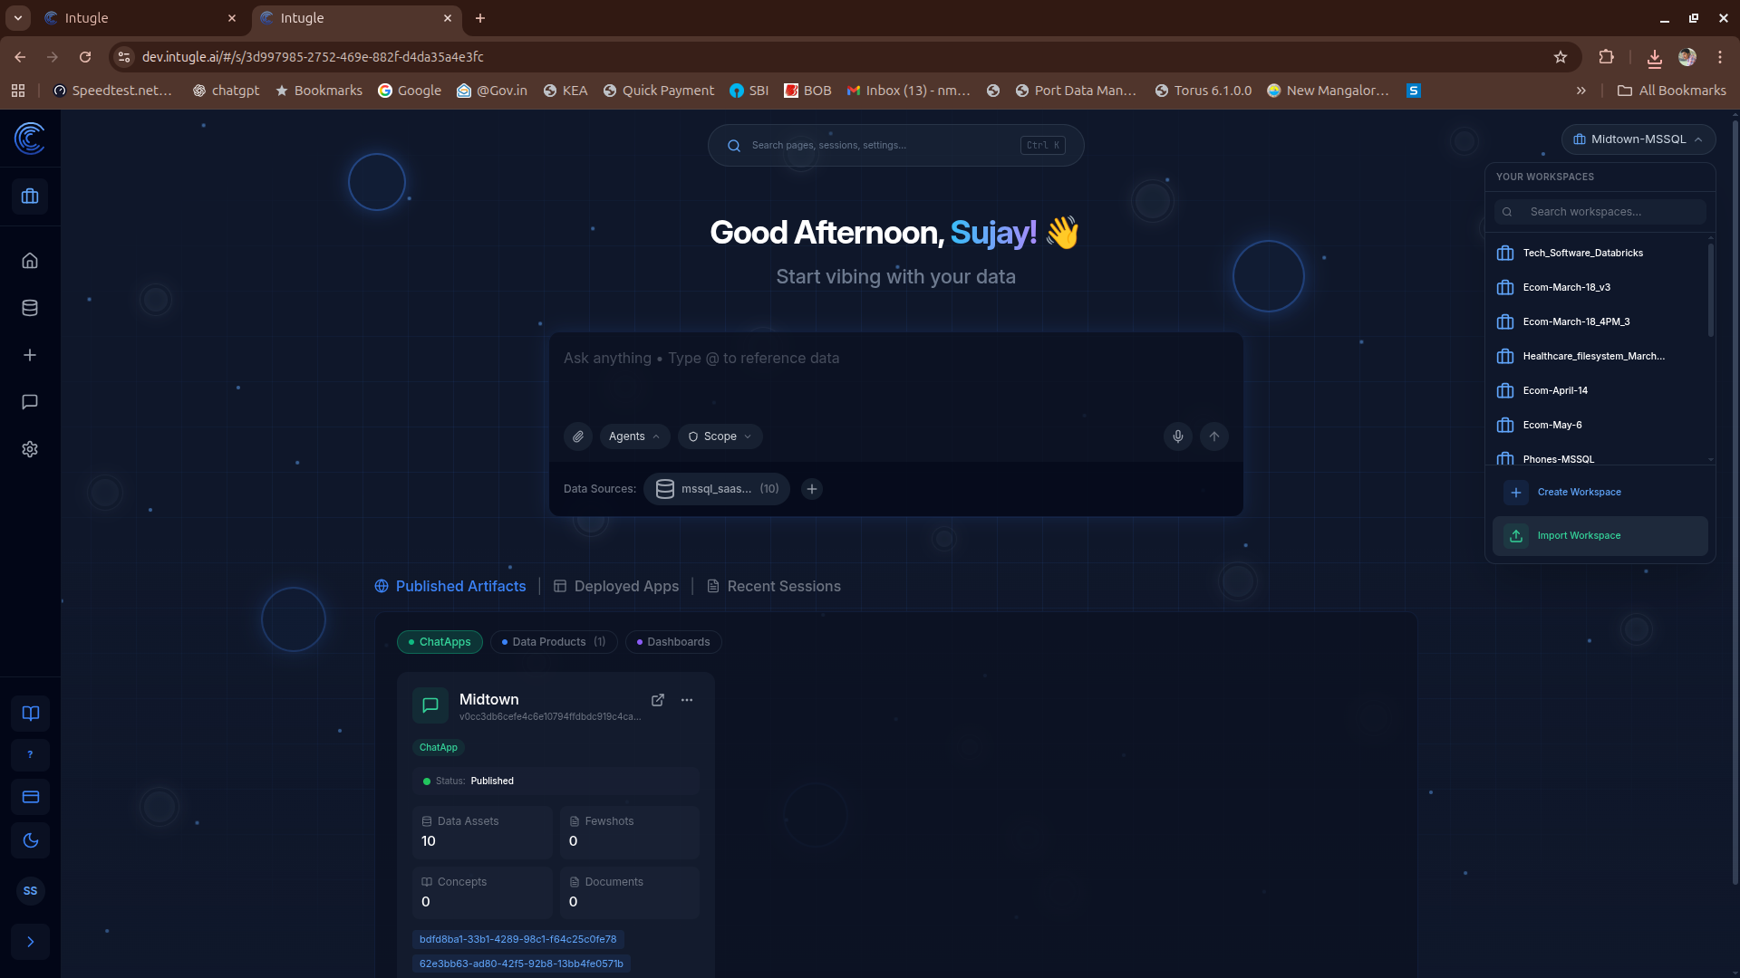Open the browser downloads icon

point(1655,57)
